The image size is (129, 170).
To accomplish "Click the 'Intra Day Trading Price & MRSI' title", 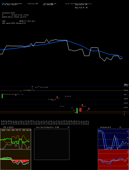I will pyautogui.click(x=53, y=127).
